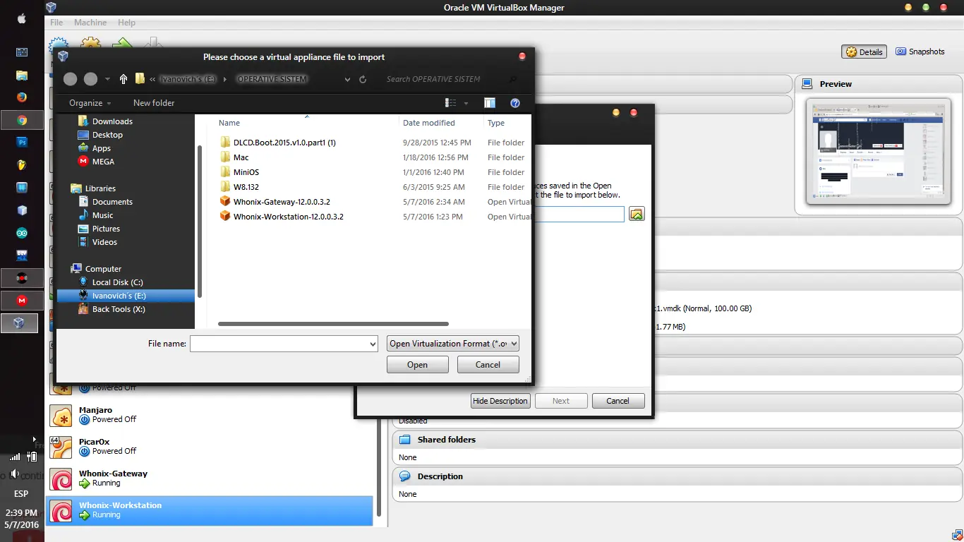The image size is (964, 542).
Task: Click New folder
Action: (x=154, y=103)
